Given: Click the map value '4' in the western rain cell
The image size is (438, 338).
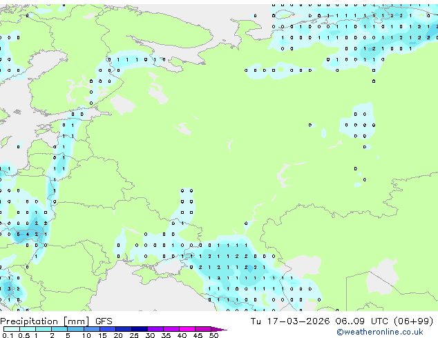Looking at the screenshot, I should tap(28, 235).
